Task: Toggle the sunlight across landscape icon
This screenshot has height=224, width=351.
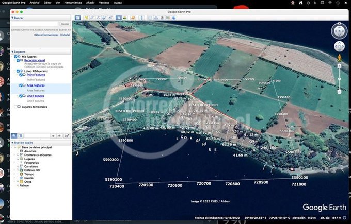Action: pos(125,18)
